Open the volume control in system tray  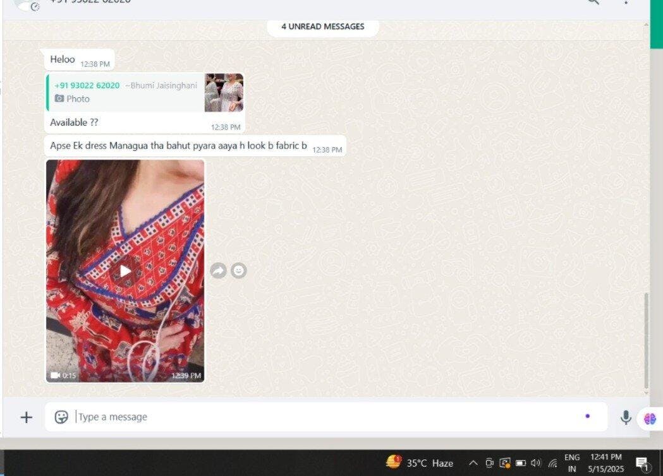pos(537,463)
